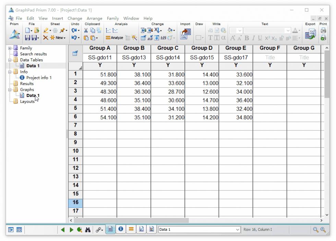Open the Arrange menu
The image size is (336, 241).
[x=94, y=19]
